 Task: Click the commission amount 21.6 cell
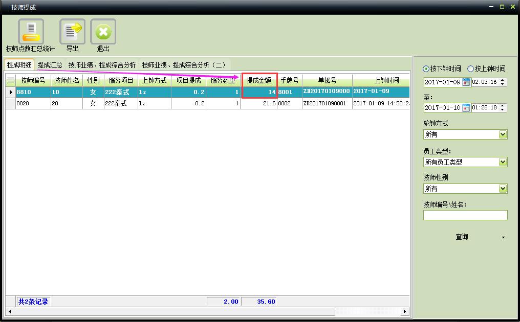tap(258, 103)
